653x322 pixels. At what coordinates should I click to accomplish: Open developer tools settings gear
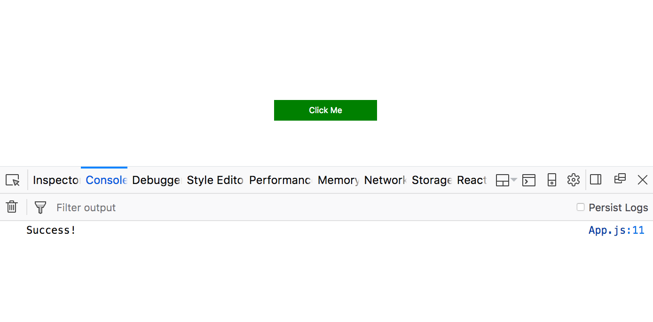click(573, 180)
